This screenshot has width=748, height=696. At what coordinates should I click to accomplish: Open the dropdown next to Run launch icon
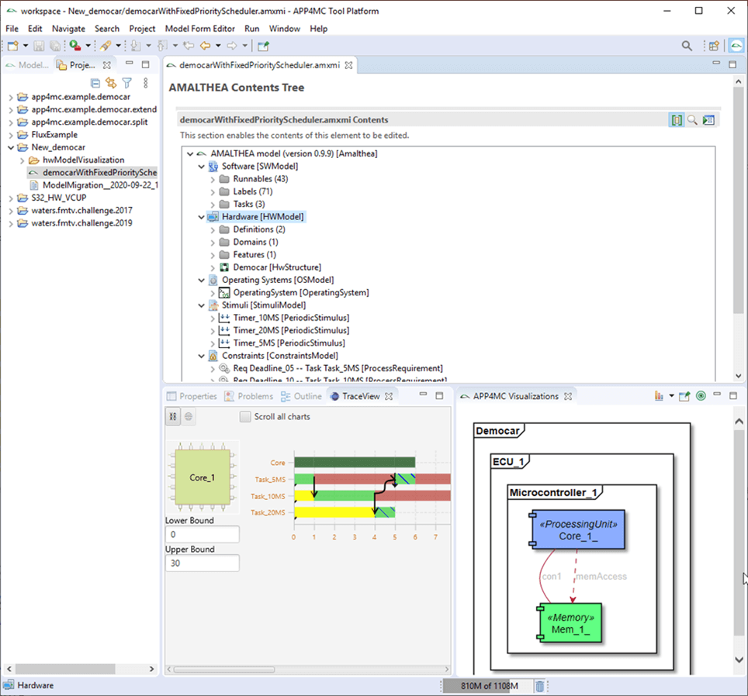tap(88, 46)
